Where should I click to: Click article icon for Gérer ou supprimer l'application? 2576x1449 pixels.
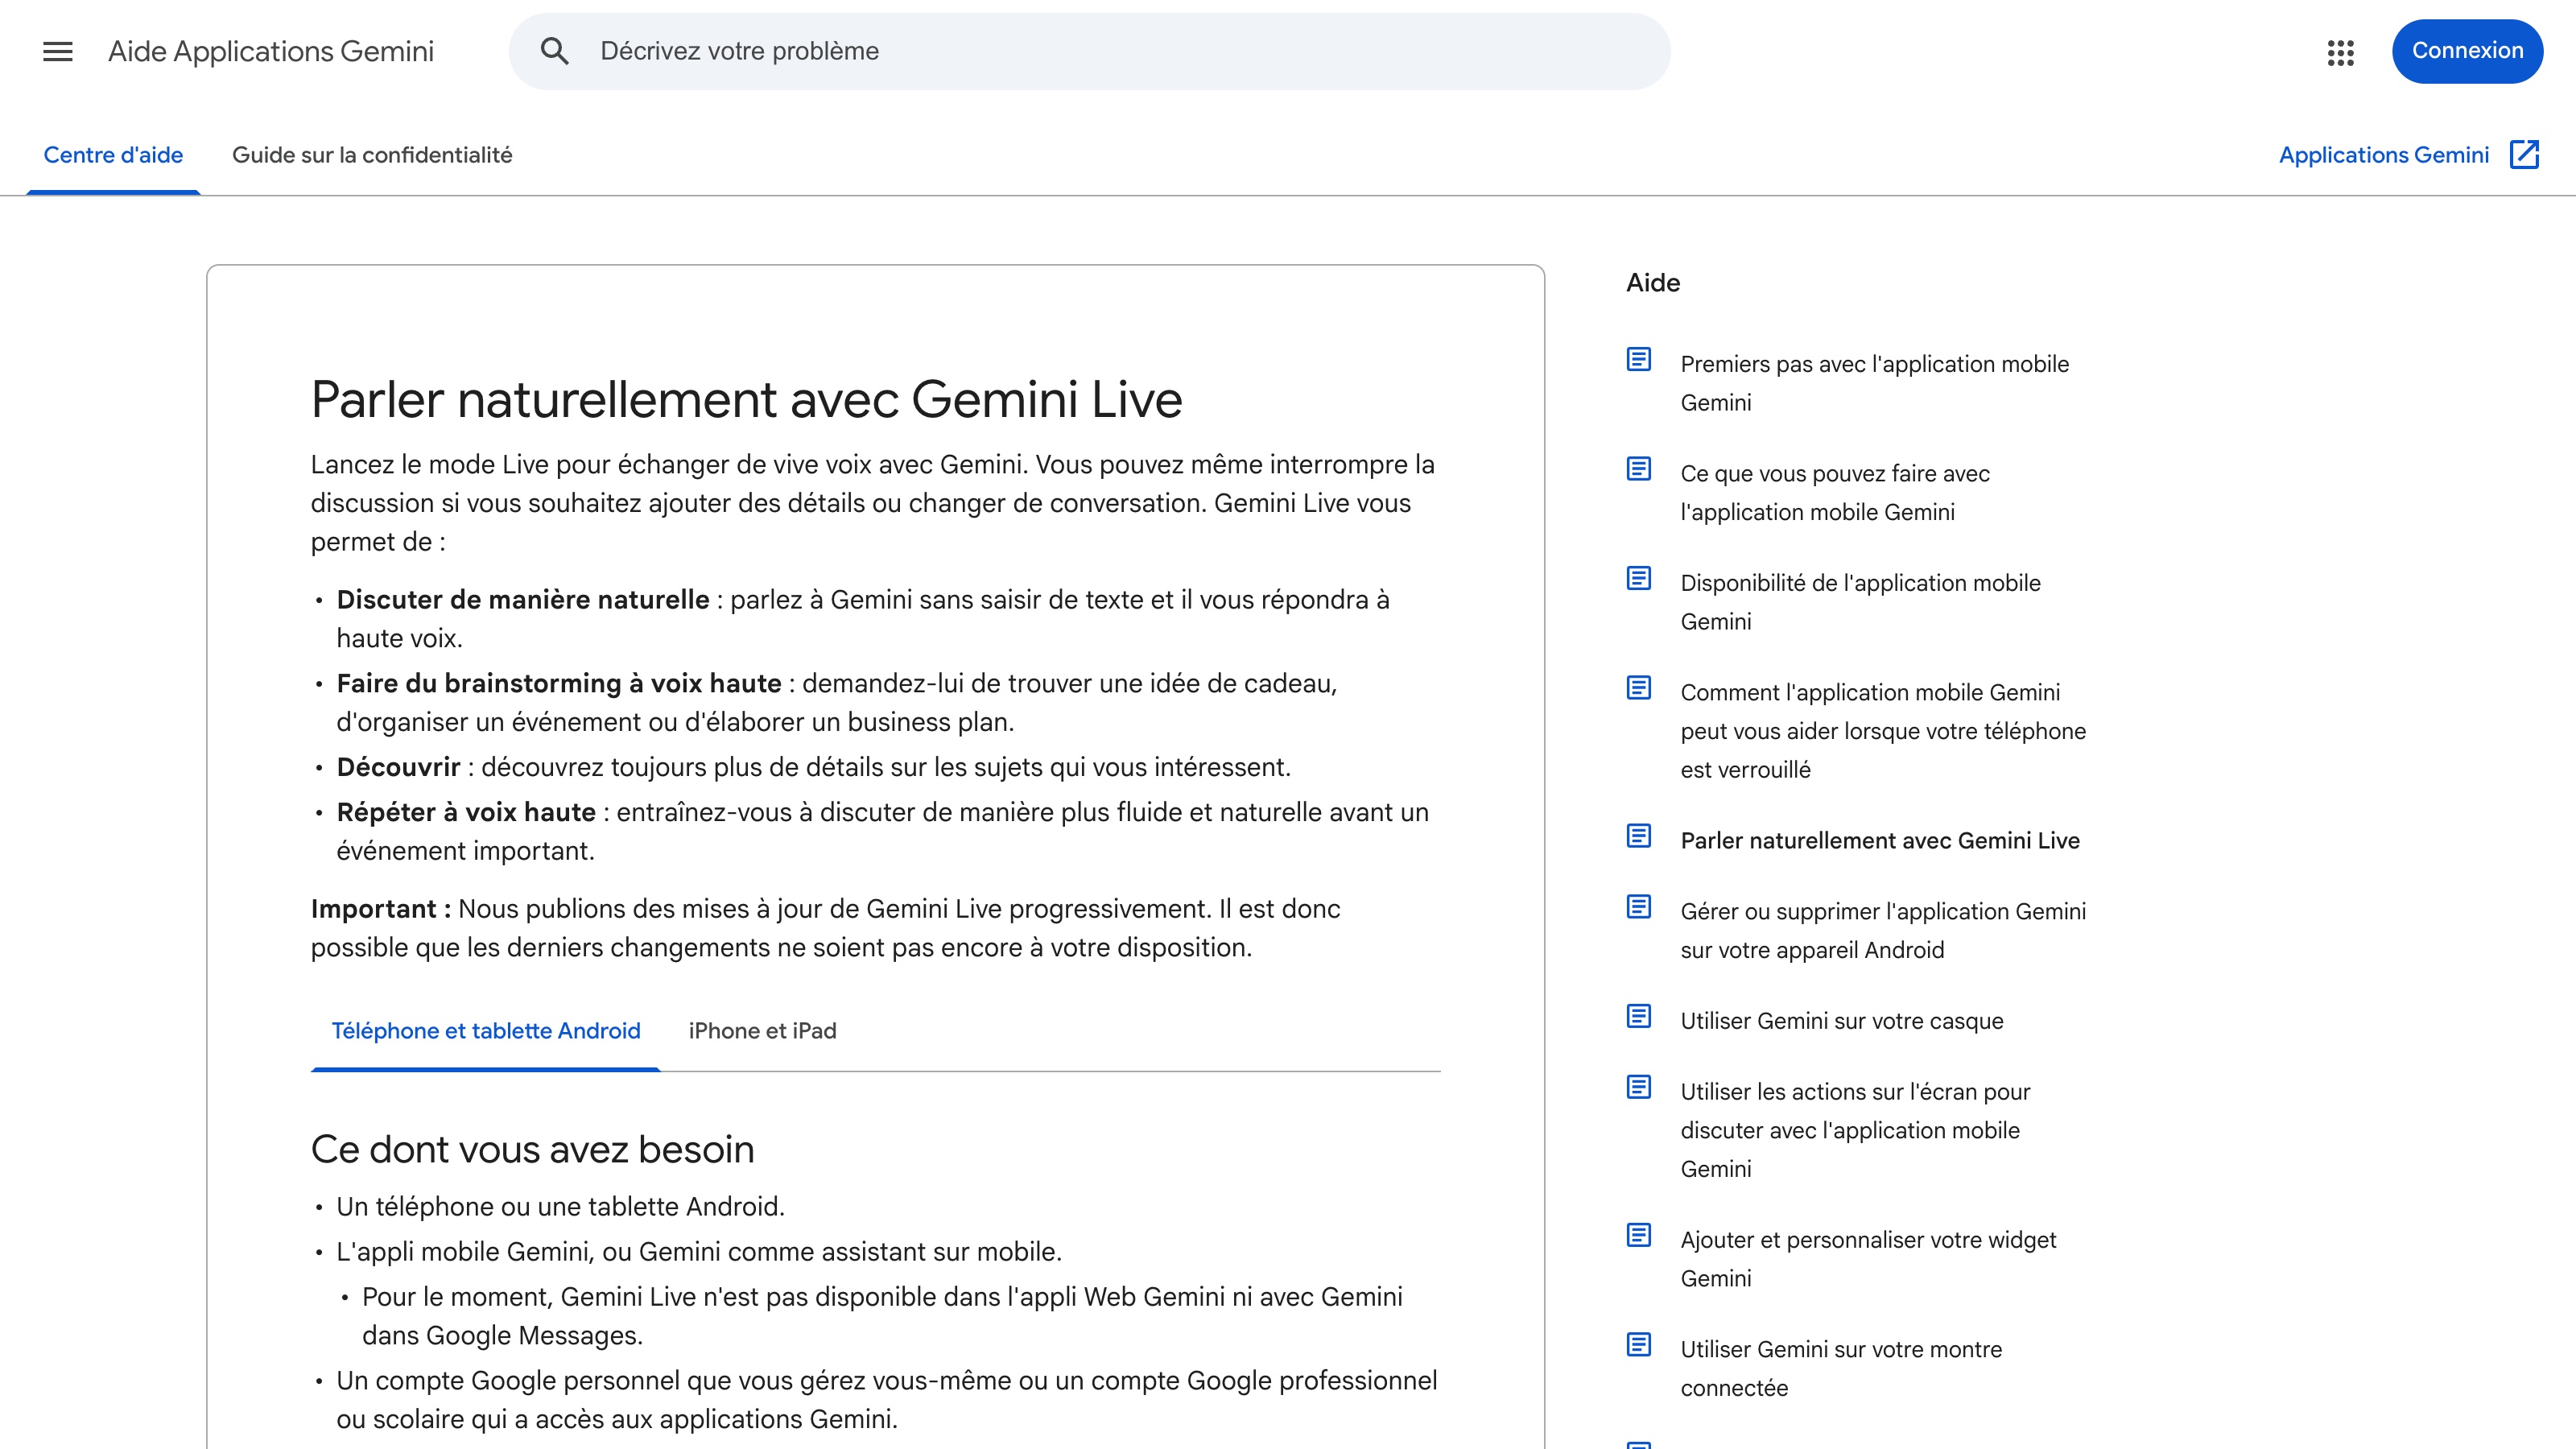(x=1638, y=906)
